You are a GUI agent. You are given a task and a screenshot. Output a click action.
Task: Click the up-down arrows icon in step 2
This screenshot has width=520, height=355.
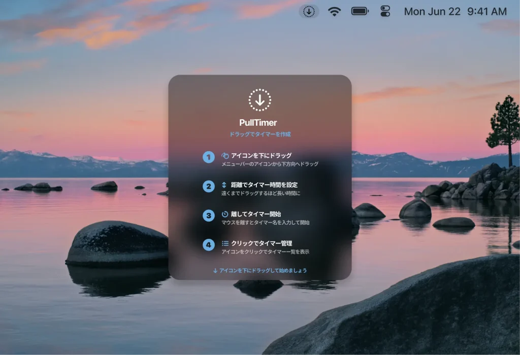[x=224, y=185]
